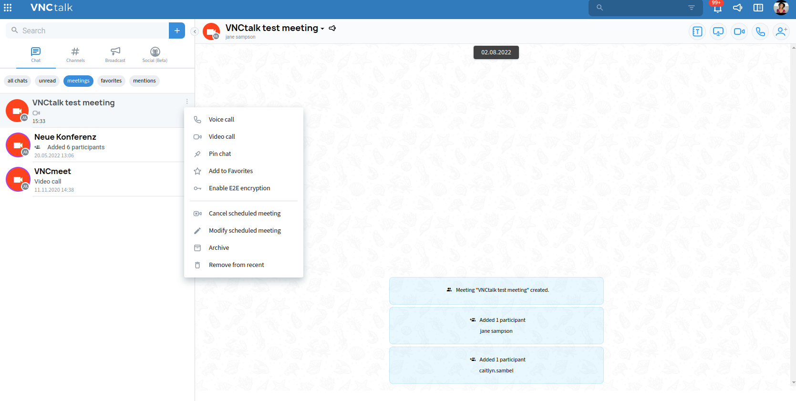Click the chat scrollbar down arrow

tap(793, 382)
